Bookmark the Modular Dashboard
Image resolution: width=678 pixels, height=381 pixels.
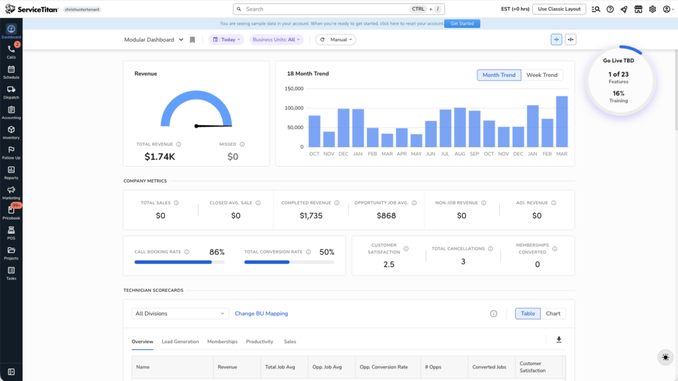pyautogui.click(x=193, y=40)
